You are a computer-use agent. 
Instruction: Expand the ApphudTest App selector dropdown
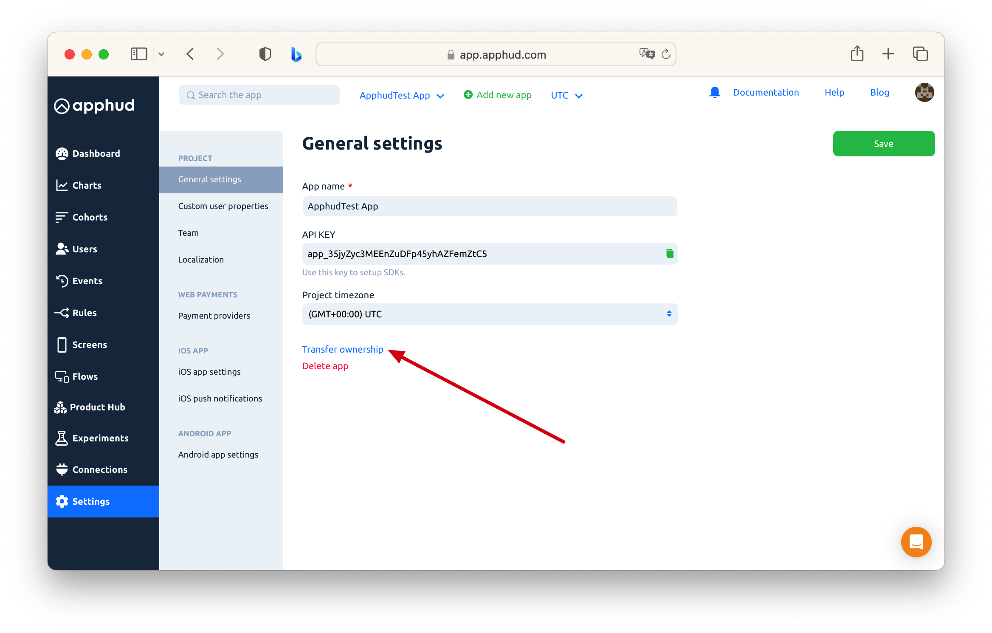401,96
